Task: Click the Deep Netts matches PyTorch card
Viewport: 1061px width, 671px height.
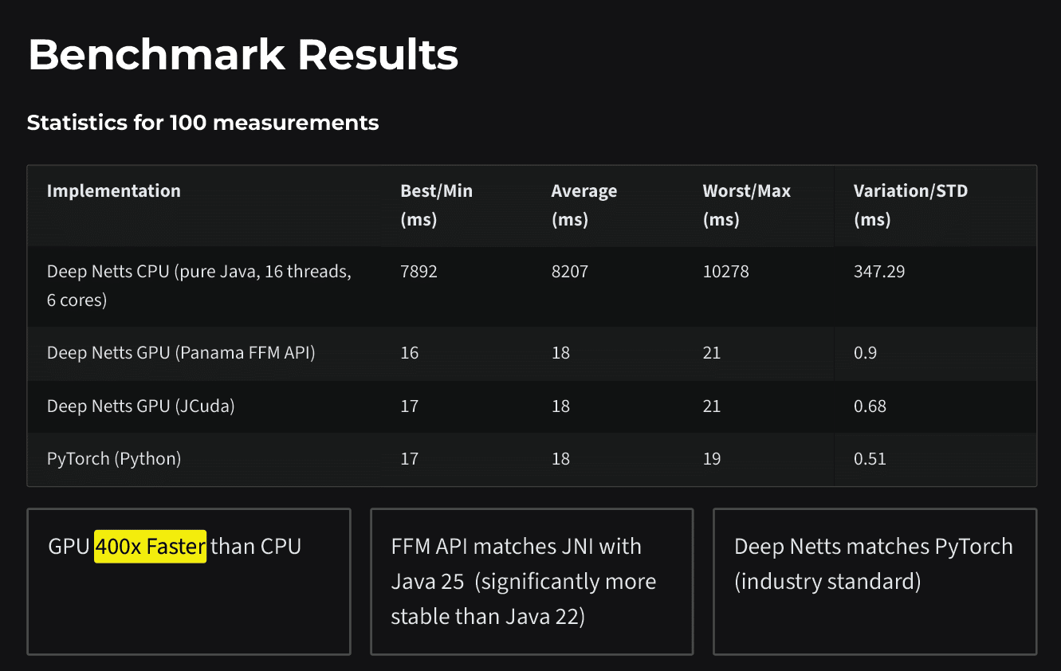Action: (x=874, y=563)
